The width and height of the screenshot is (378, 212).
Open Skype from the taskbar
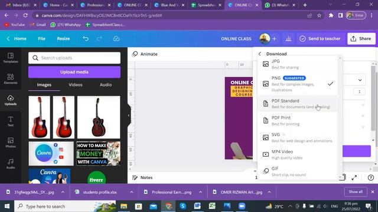tap(183, 206)
